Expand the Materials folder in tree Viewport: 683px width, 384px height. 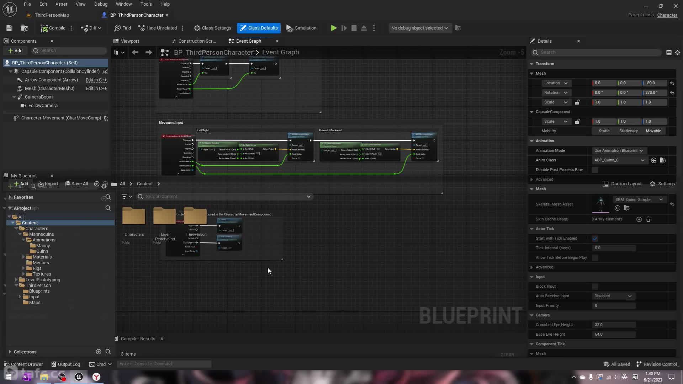click(x=23, y=257)
